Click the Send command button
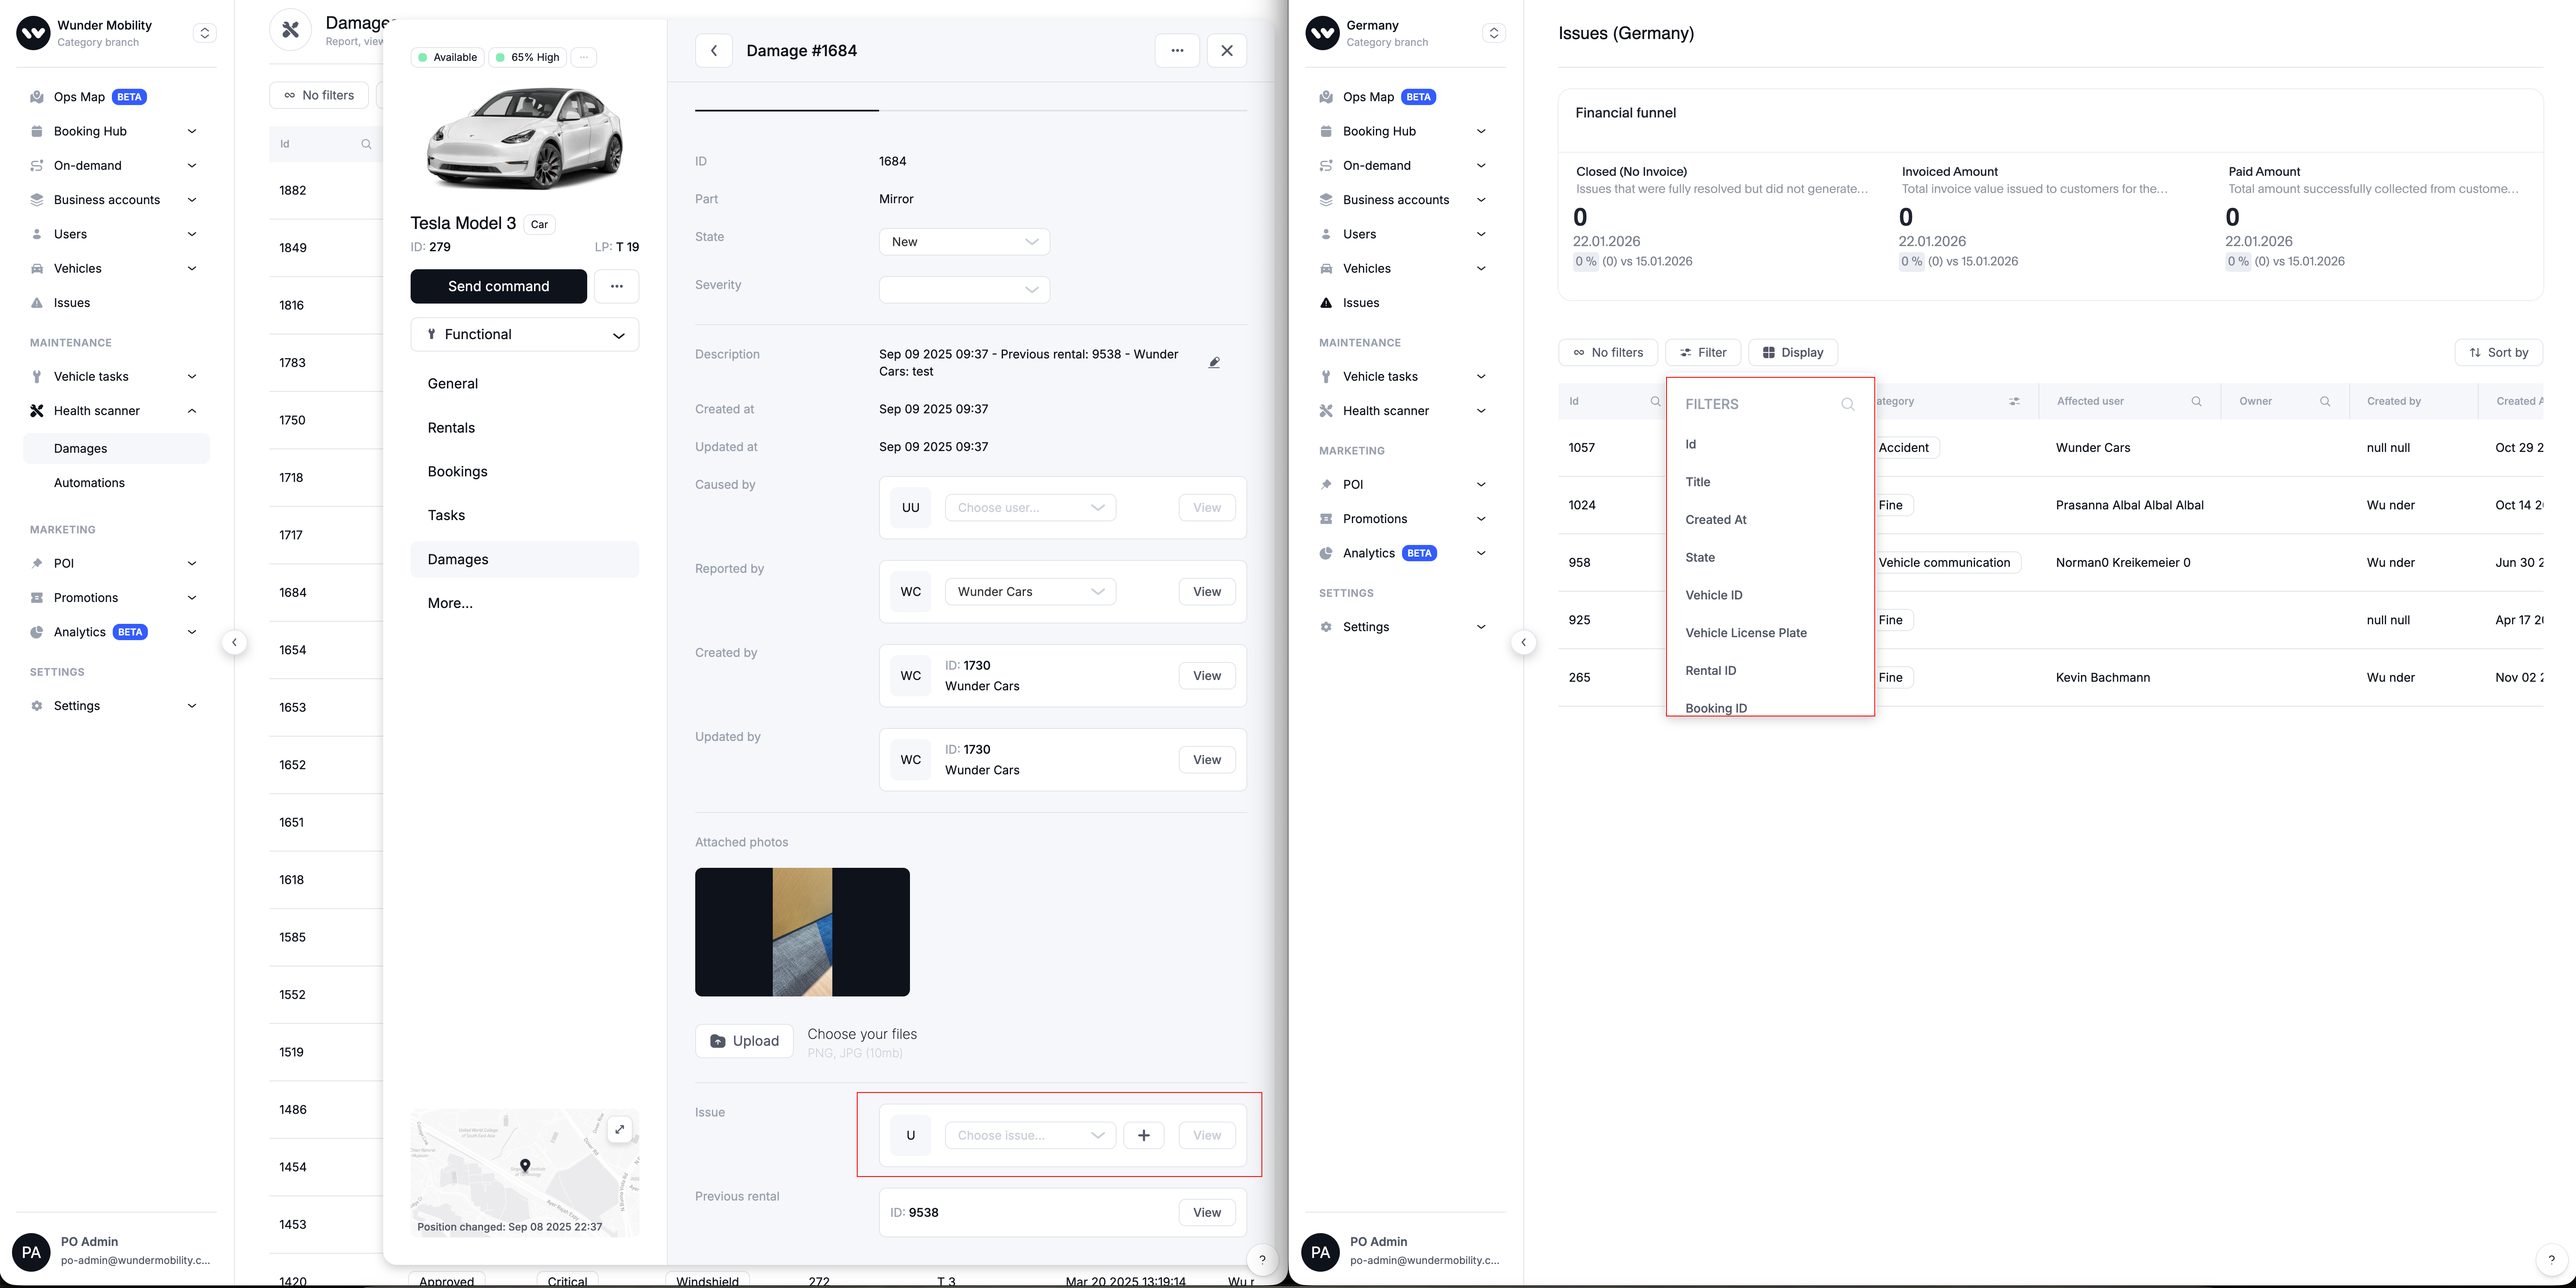2576x1288 pixels. point(498,286)
